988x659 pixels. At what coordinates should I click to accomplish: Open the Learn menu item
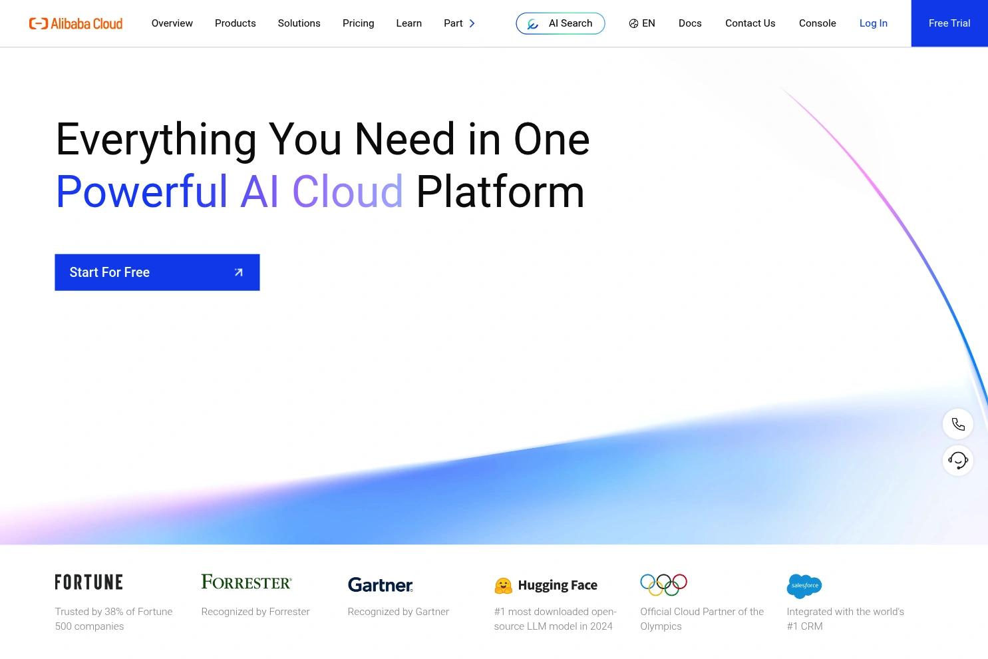coord(409,23)
